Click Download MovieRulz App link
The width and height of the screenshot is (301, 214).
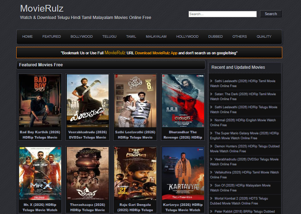click(156, 53)
